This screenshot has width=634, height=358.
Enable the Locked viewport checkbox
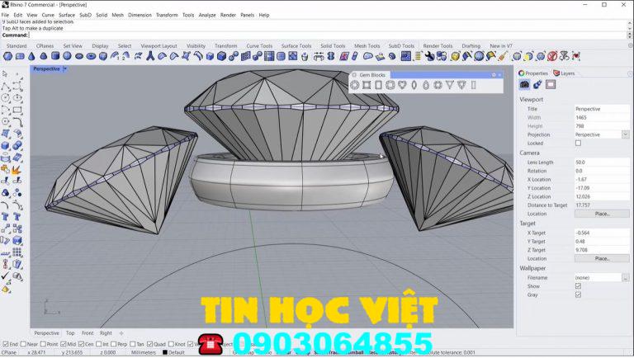click(x=578, y=143)
